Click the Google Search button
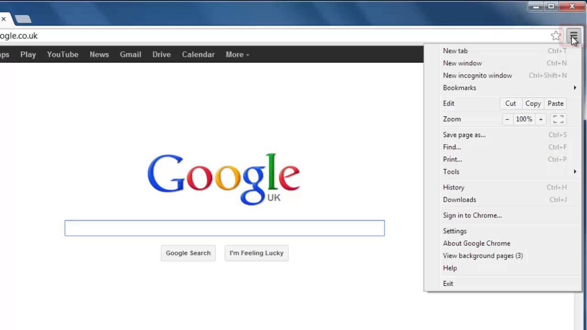Image resolution: width=587 pixels, height=330 pixels. click(x=188, y=253)
